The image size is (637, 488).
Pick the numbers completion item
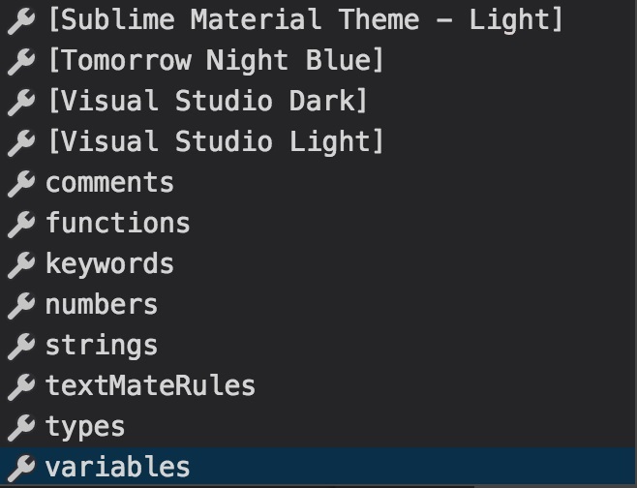pos(318,305)
